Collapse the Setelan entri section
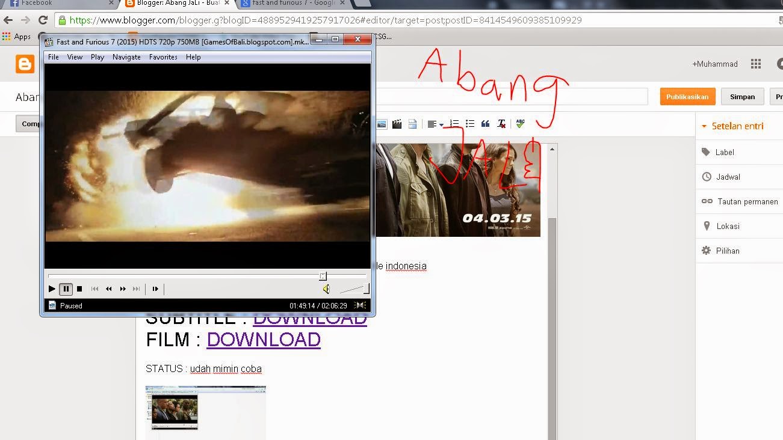 pos(732,126)
